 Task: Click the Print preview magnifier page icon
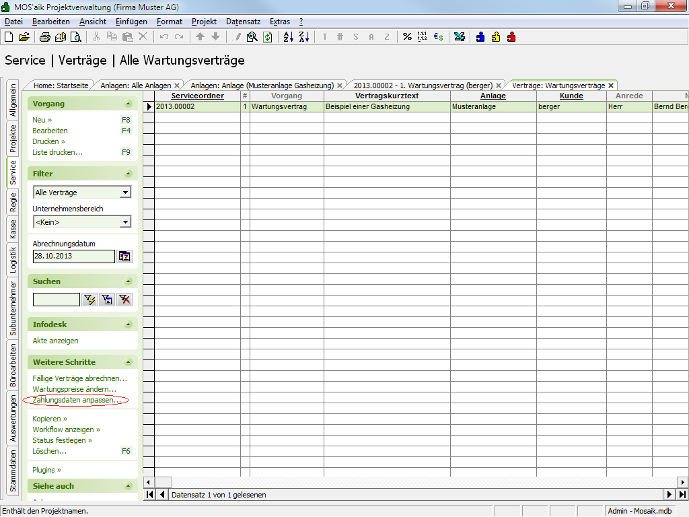pyautogui.click(x=76, y=37)
